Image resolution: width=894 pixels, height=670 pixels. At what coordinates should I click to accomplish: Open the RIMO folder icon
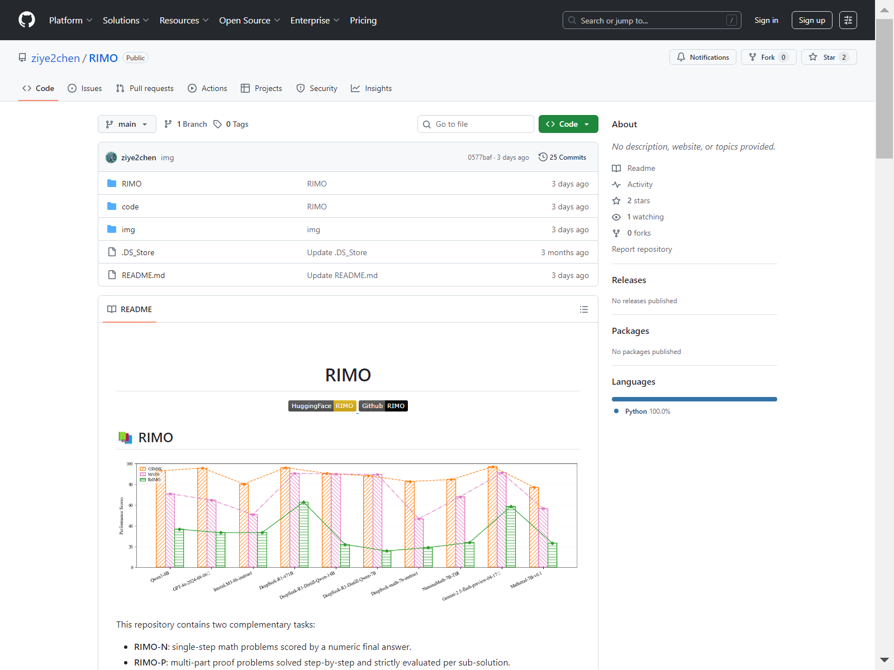(x=112, y=184)
